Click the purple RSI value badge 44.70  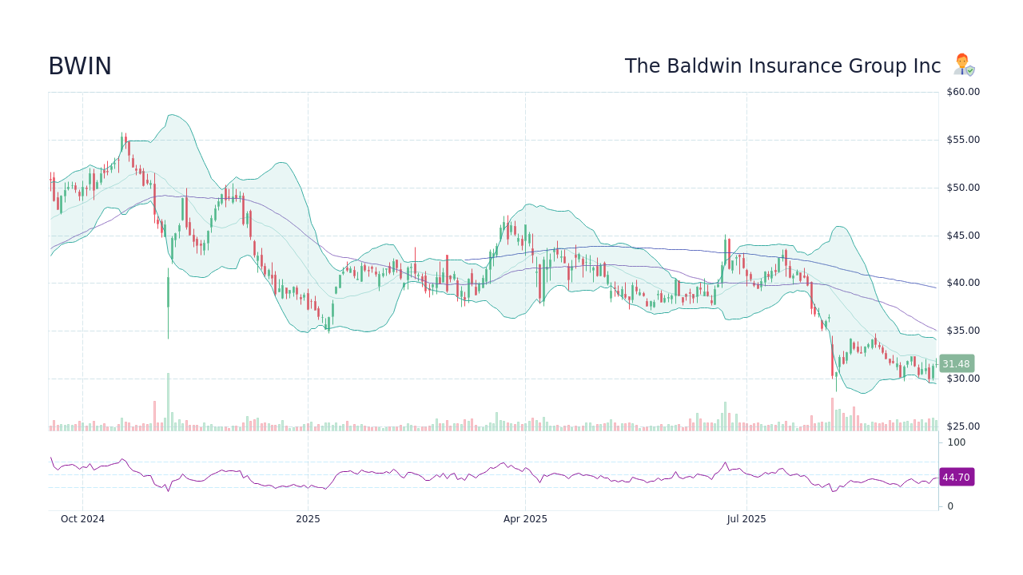tap(957, 477)
